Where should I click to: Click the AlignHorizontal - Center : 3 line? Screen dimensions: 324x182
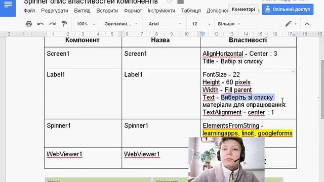point(239,54)
